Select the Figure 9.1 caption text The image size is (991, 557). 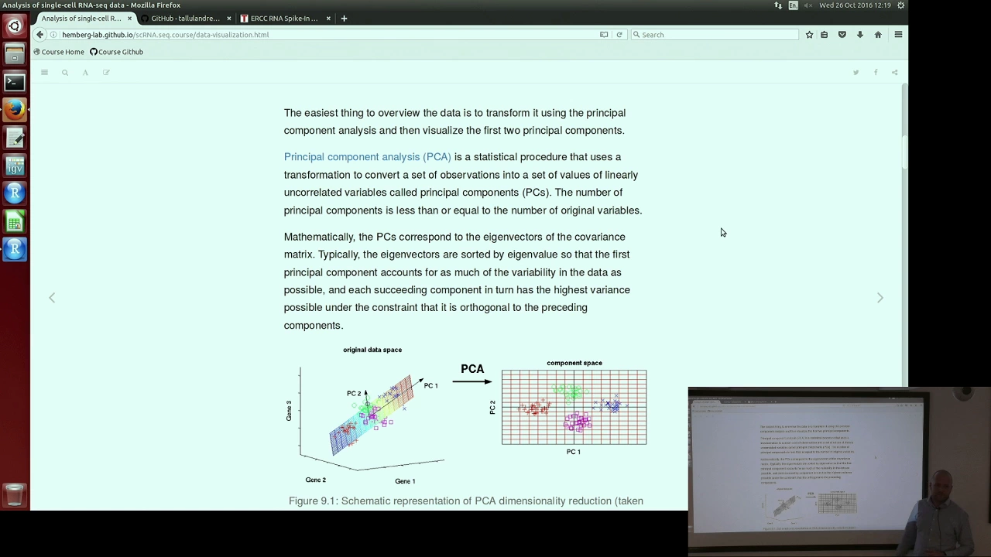(465, 501)
